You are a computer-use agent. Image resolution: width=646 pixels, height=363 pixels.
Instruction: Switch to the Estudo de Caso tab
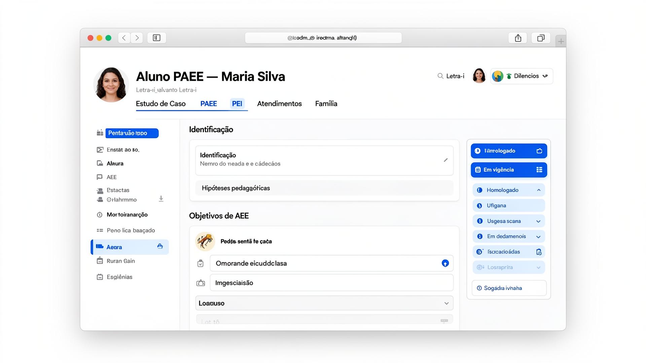coord(160,104)
